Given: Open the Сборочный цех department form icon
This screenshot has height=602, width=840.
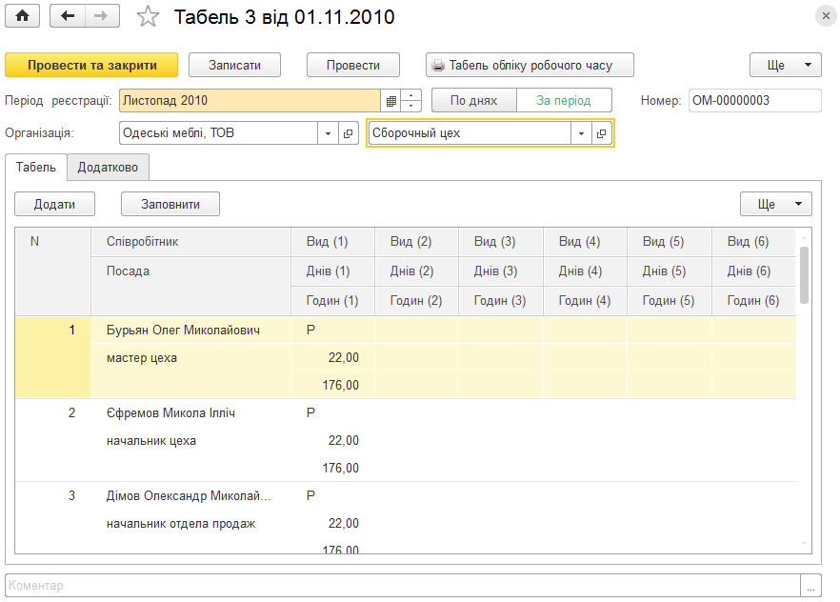Looking at the screenshot, I should point(601,133).
